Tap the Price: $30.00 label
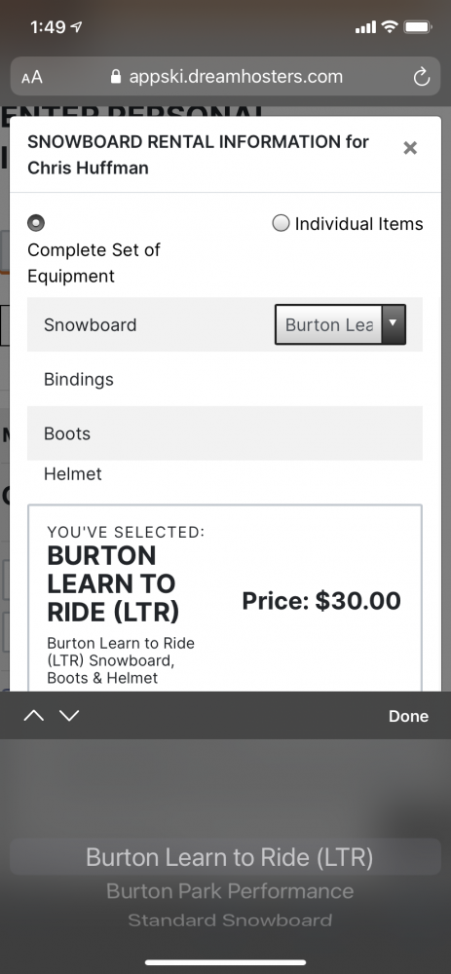 [321, 601]
